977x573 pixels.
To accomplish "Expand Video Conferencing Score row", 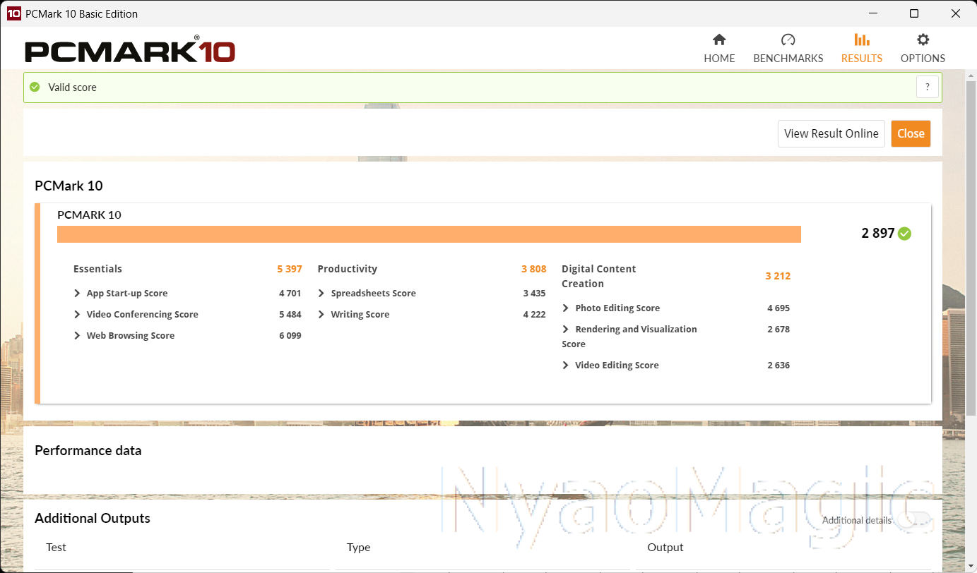I will click(77, 315).
